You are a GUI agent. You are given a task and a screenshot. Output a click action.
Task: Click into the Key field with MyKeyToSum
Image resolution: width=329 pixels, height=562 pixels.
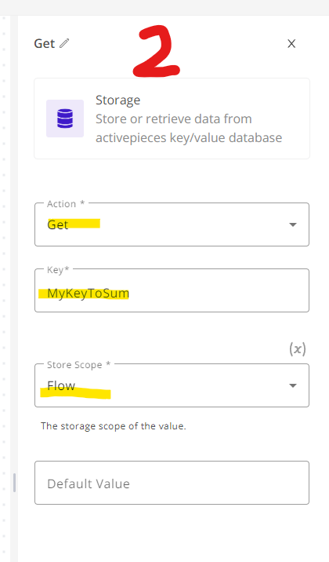coord(172,290)
